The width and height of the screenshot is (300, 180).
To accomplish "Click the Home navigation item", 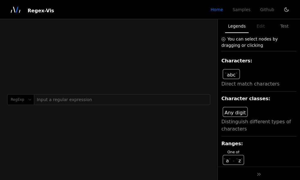I will [217, 10].
